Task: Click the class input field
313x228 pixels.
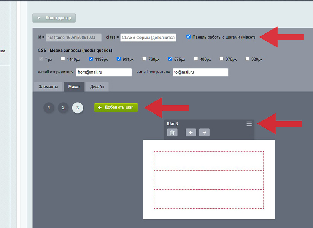Action: (x=148, y=38)
